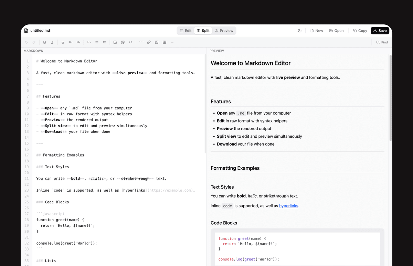This screenshot has height=266, width=413.
Task: Click 'Welcome to Markdown Editor' preview heading
Action: point(251,63)
